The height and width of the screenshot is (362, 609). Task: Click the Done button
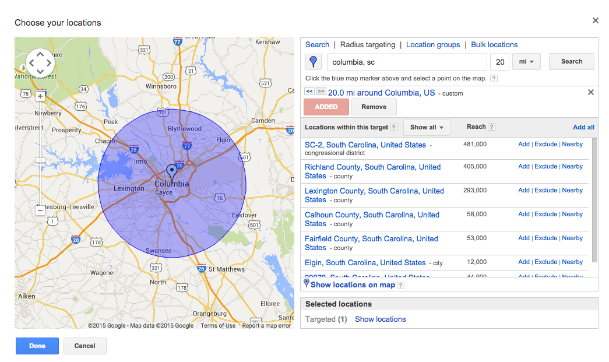[x=37, y=346]
